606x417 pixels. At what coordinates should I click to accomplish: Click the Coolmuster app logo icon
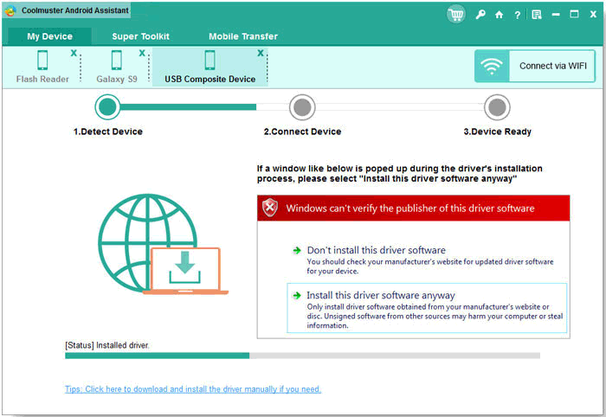(x=10, y=10)
